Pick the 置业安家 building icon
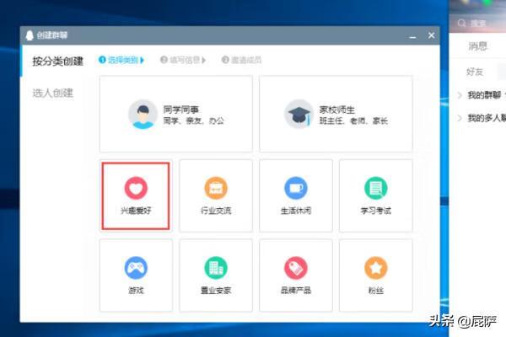The height and width of the screenshot is (337, 506). pos(216,268)
